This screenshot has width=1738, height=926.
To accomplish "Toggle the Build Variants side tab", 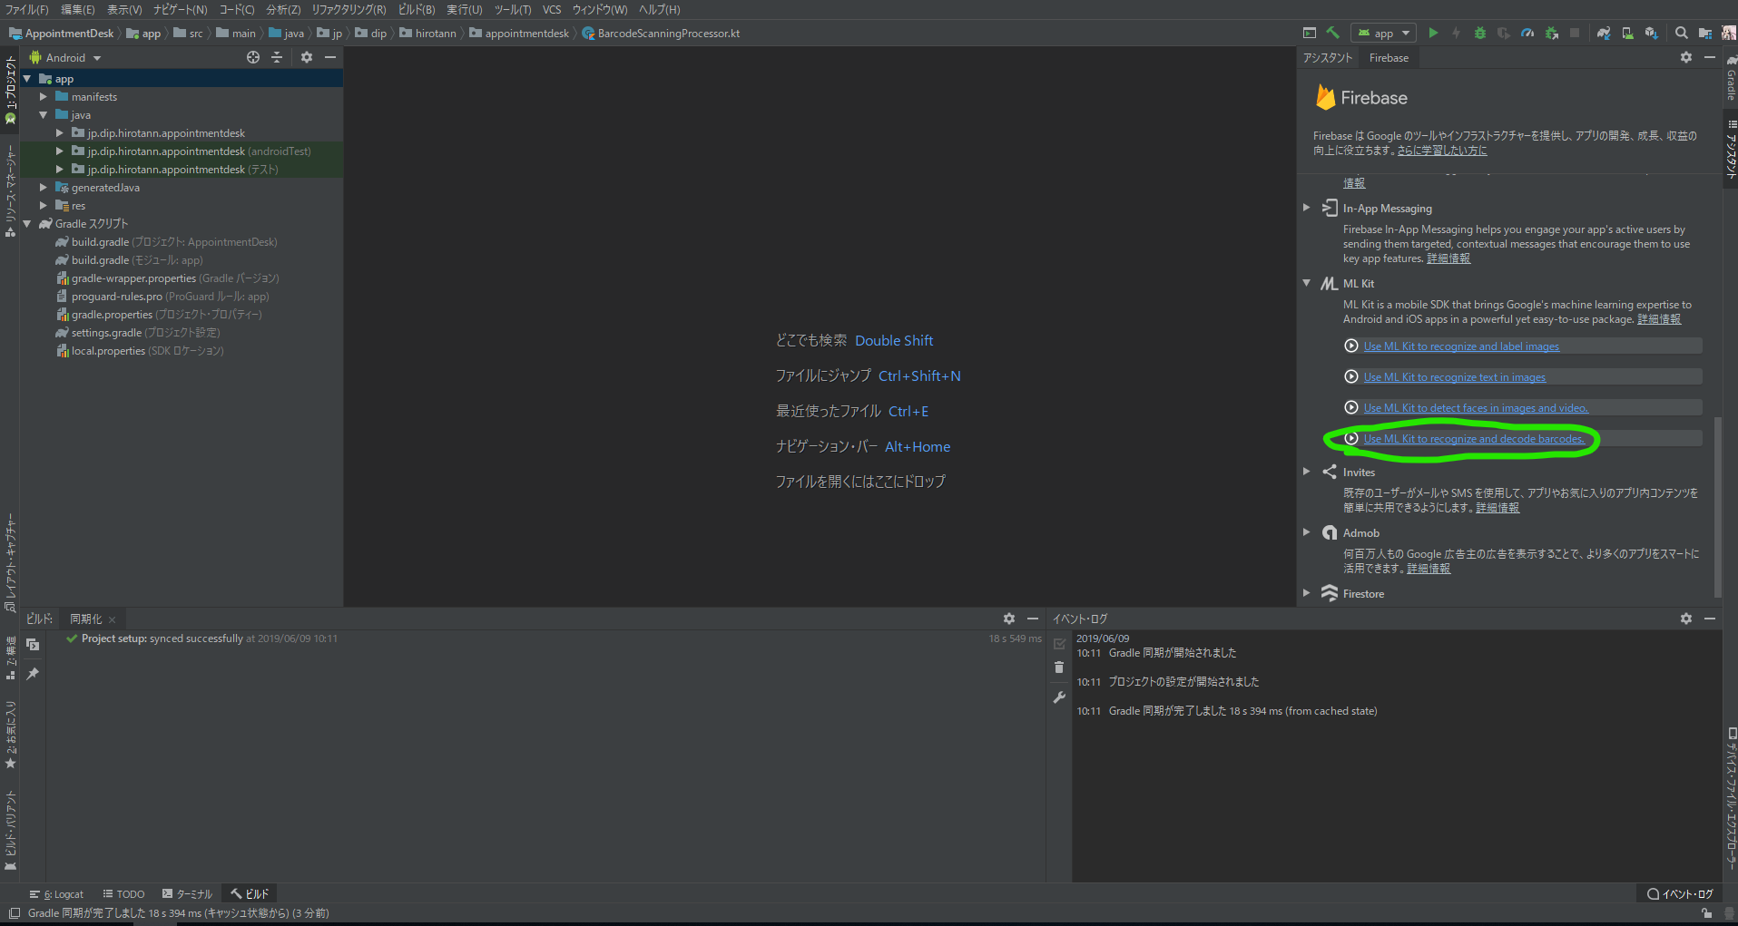I will coord(10,830).
